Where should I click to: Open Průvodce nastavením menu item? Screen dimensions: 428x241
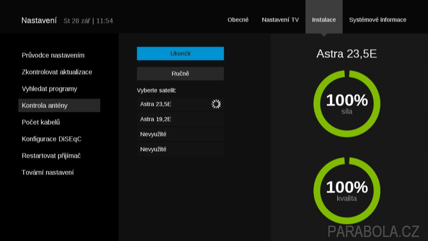pyautogui.click(x=53, y=55)
